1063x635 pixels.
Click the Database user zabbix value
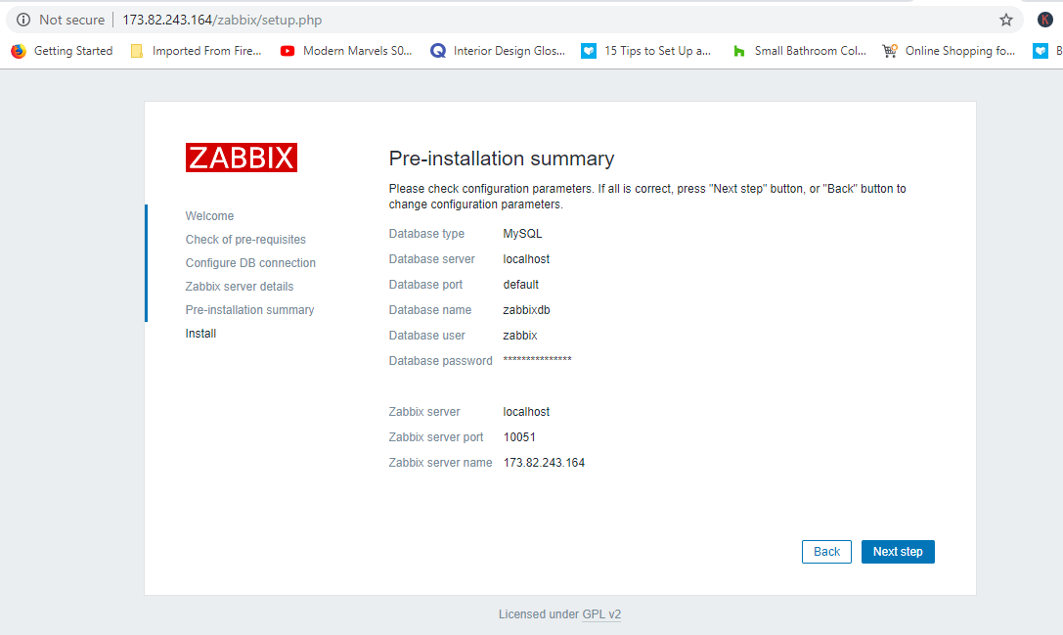coord(520,336)
